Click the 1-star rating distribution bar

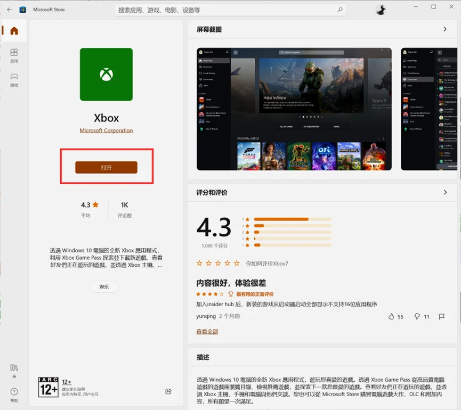[x=293, y=245]
